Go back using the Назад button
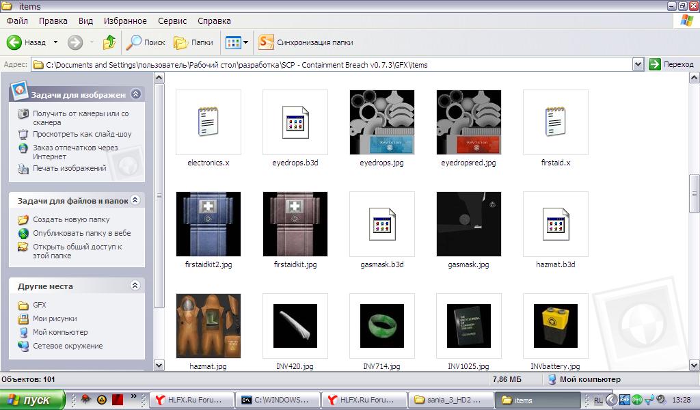 26,42
